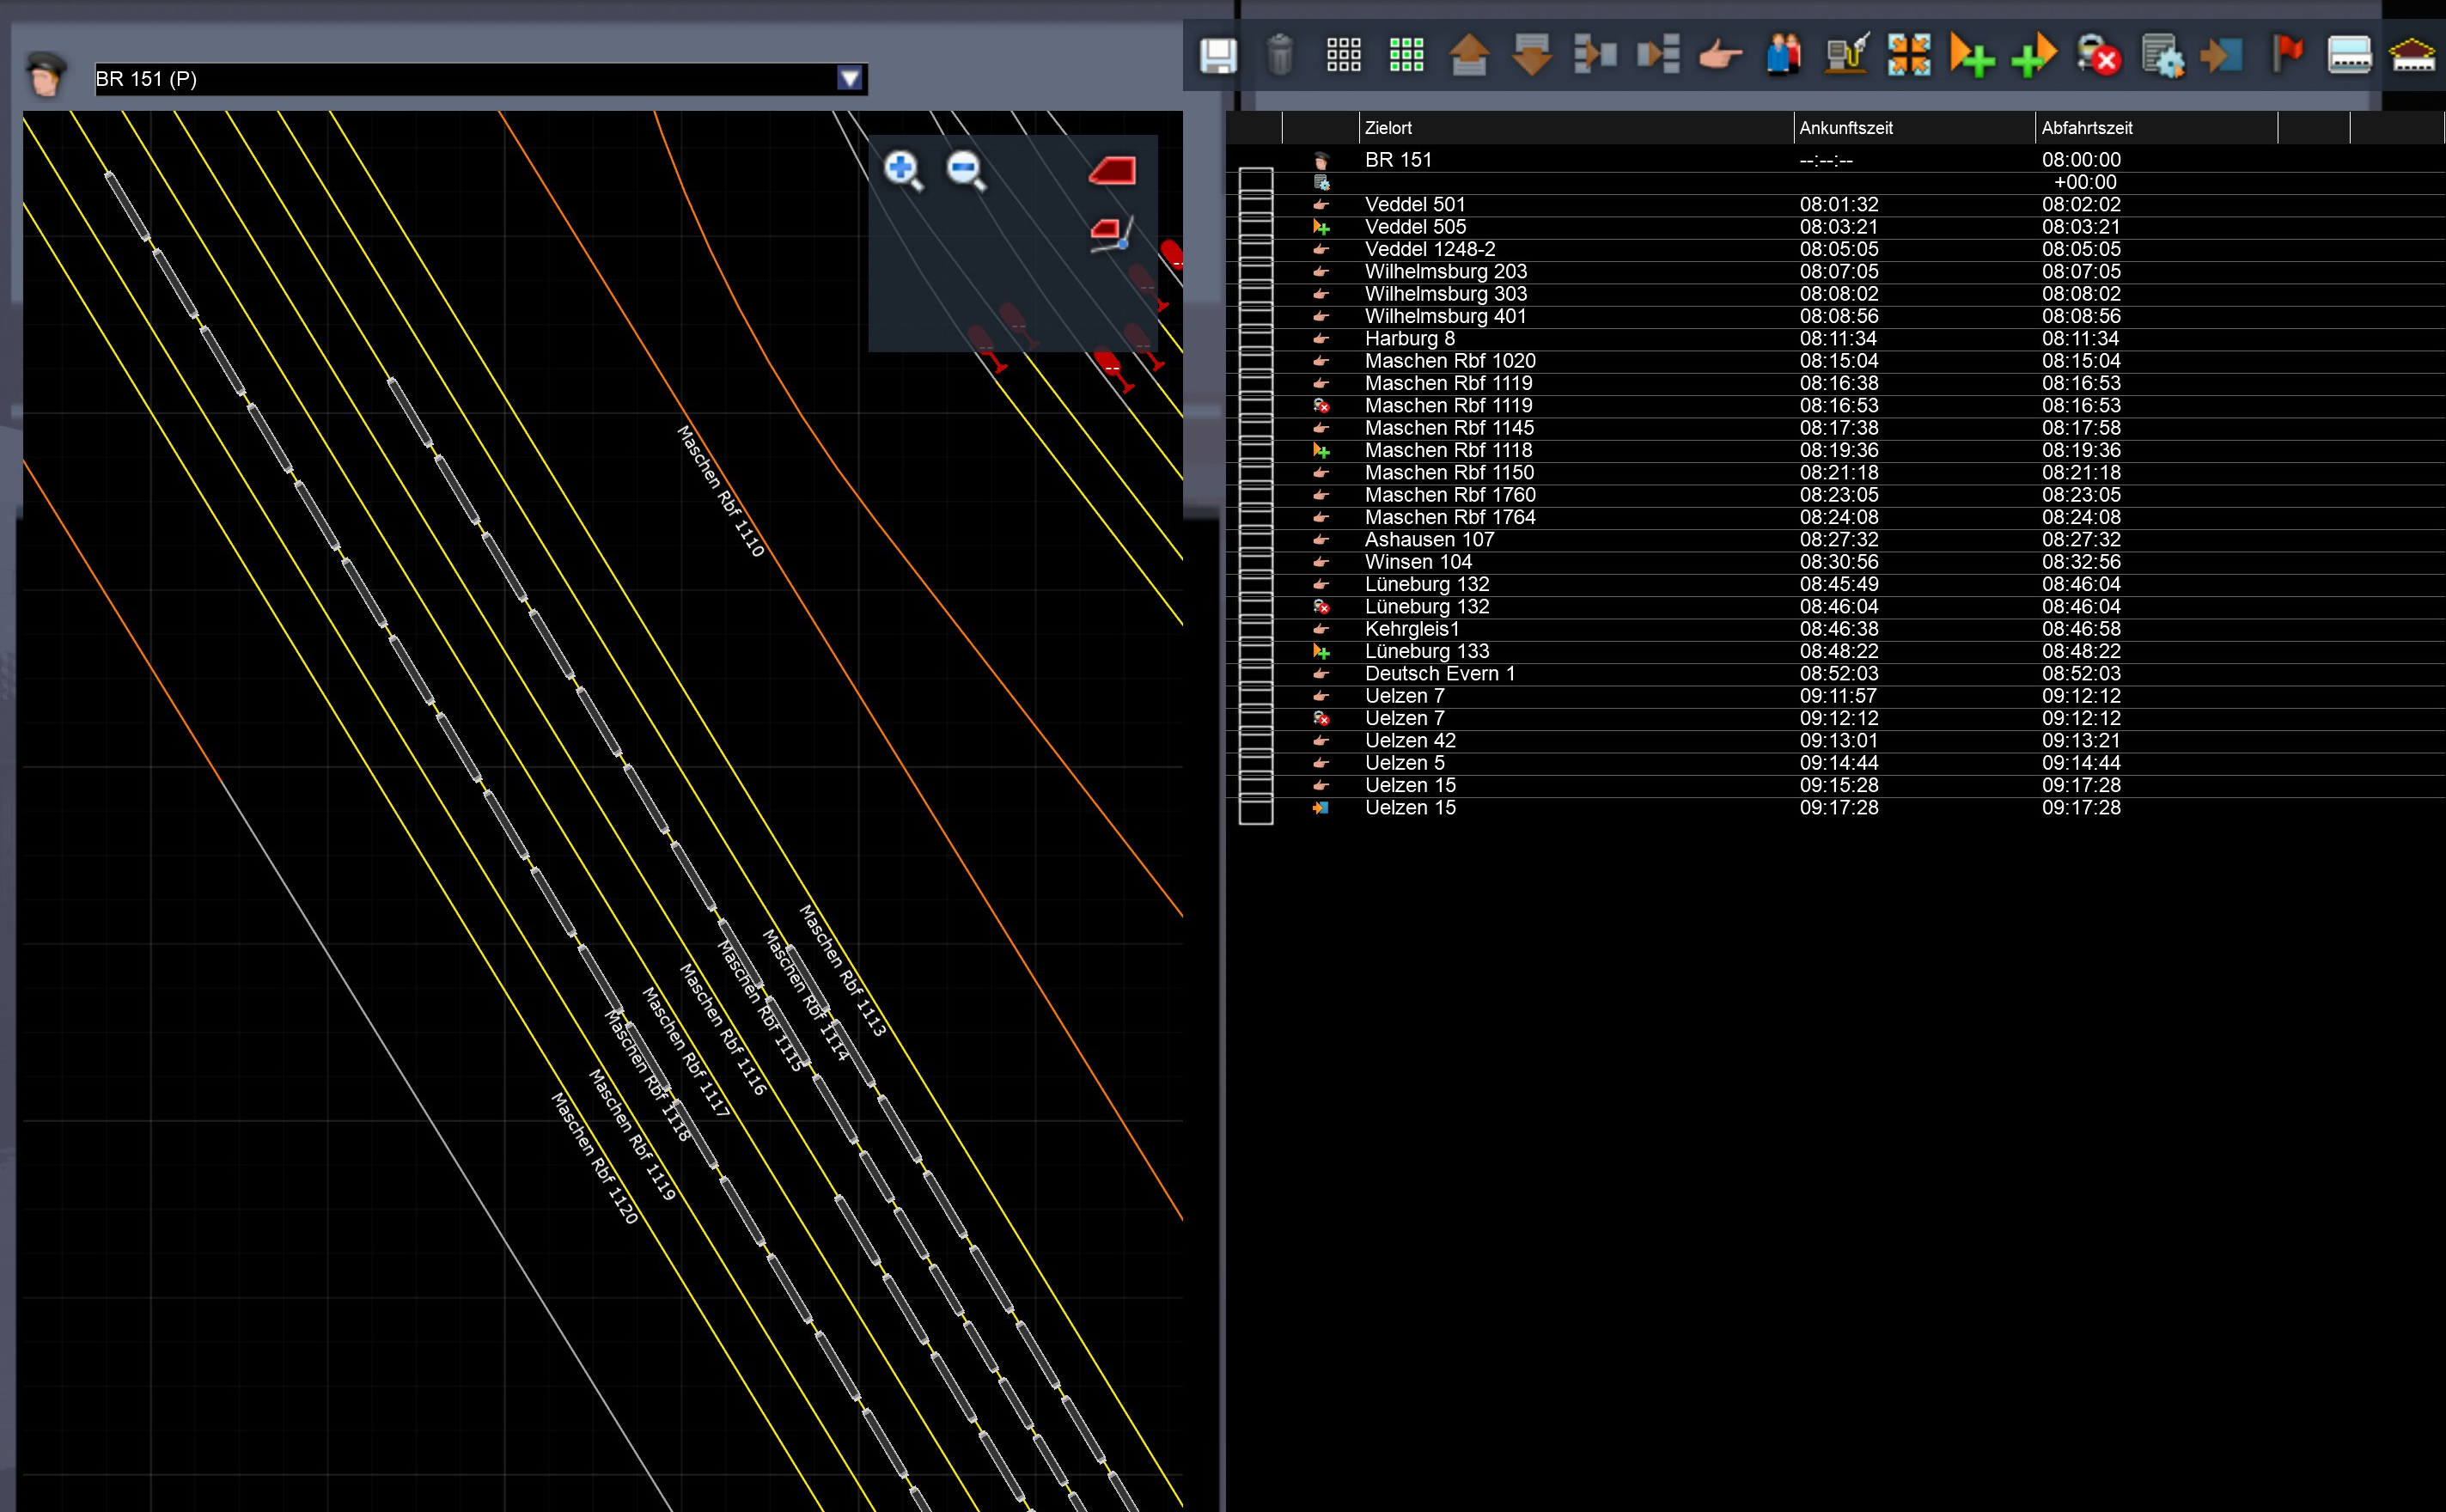Open the BR 151 (P) driver dropdown
Viewport: 2446px width, 1512px height.
click(849, 79)
